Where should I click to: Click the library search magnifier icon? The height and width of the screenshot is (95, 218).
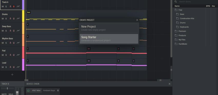(176, 2)
